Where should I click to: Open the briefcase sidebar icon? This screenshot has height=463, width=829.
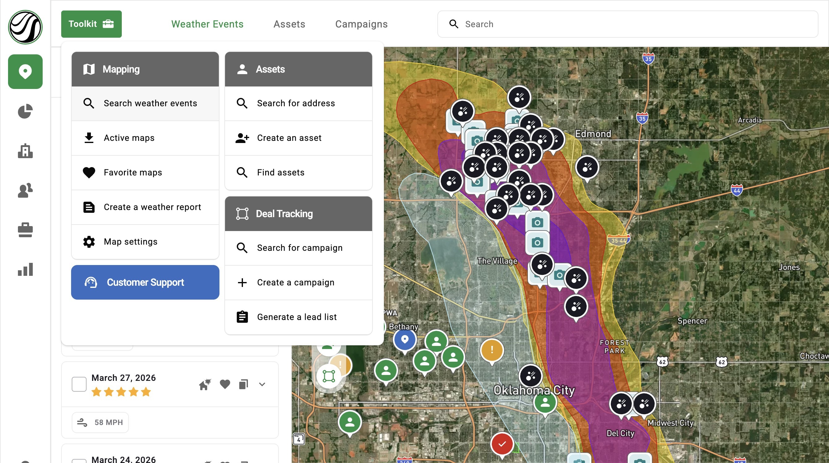click(x=25, y=230)
